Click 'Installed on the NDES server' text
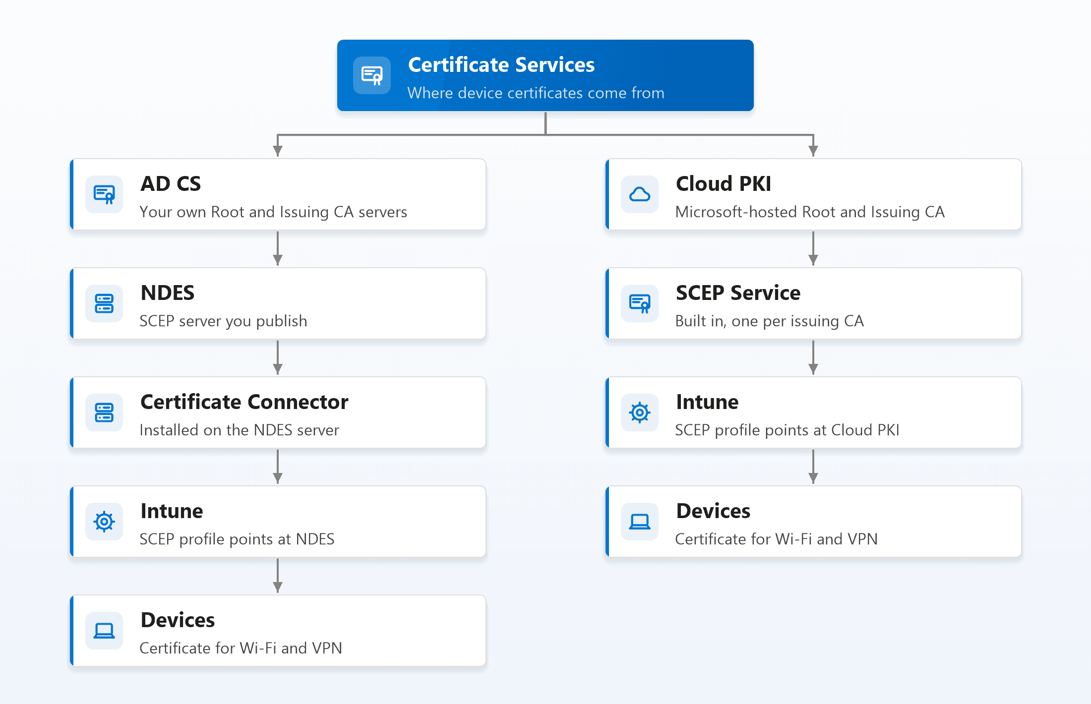Viewport: 1091px width, 704px height. click(239, 430)
